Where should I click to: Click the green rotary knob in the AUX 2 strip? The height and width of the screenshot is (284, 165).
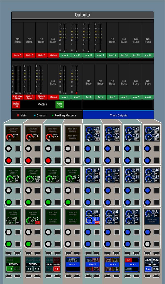[28, 244]
